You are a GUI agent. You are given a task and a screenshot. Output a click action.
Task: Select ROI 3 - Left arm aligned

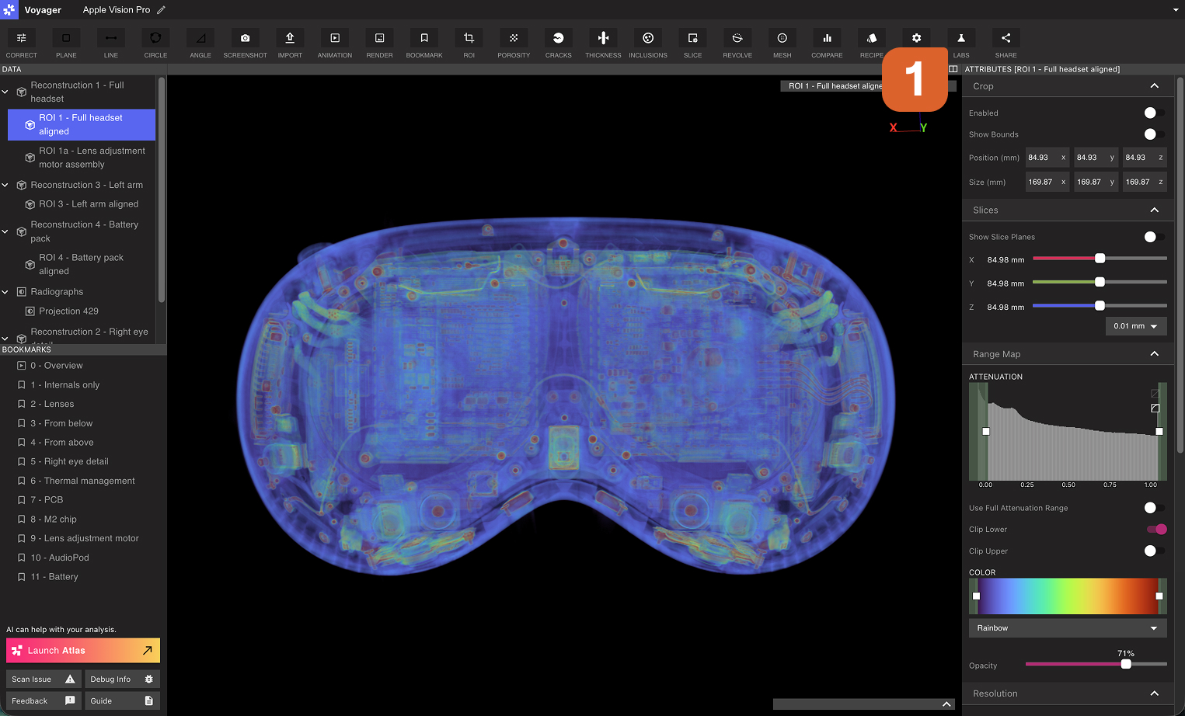click(x=89, y=204)
